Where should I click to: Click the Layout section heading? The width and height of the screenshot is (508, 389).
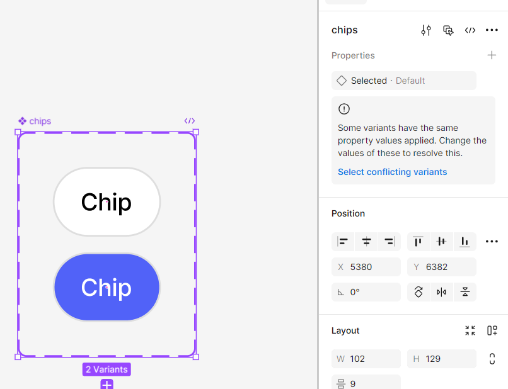[345, 330]
